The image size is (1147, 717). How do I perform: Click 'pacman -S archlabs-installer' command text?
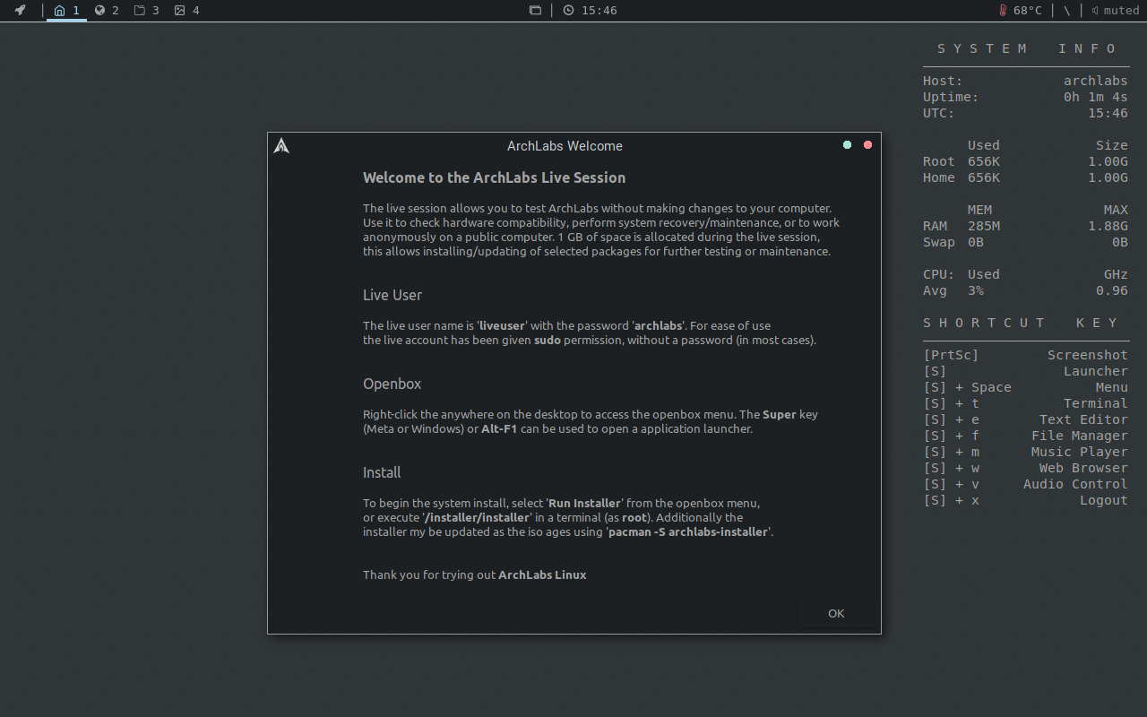pyautogui.click(x=688, y=531)
